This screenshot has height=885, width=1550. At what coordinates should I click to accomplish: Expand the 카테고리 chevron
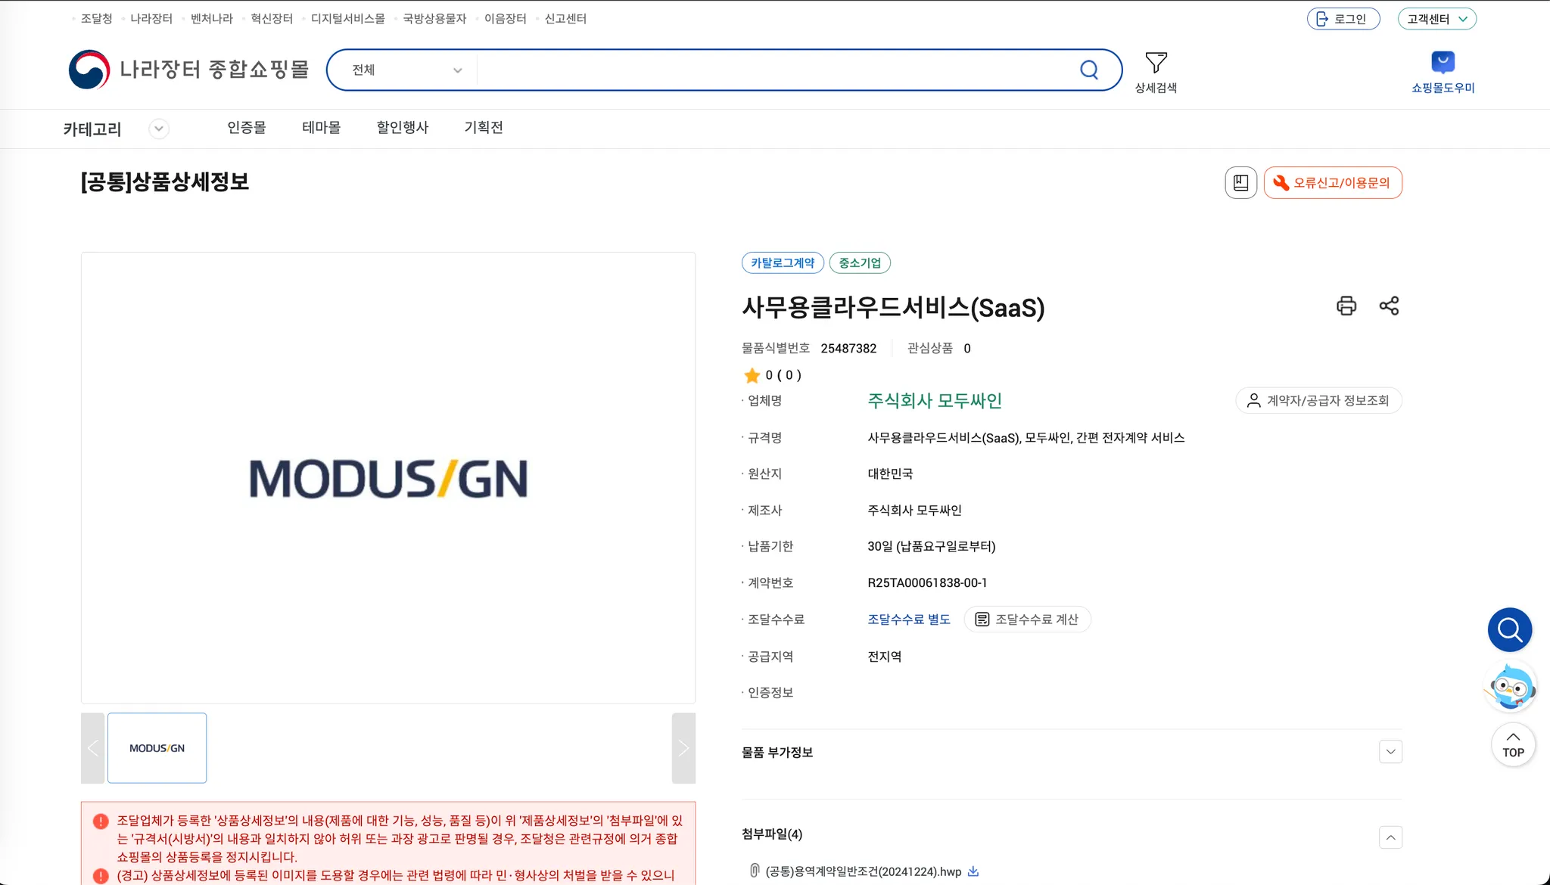tap(159, 129)
